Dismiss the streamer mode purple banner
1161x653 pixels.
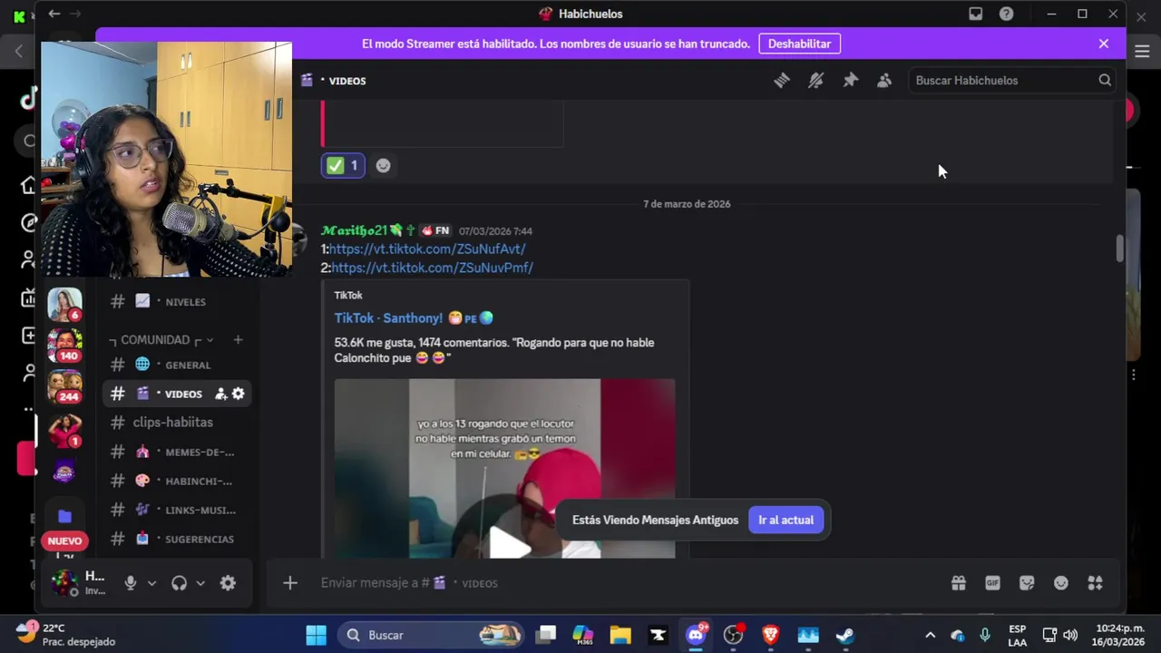[1103, 44]
